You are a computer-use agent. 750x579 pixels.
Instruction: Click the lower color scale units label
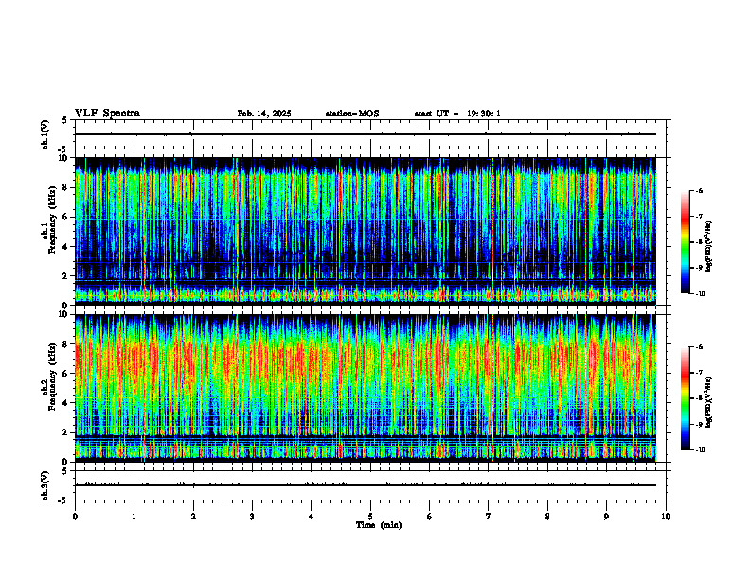(709, 403)
